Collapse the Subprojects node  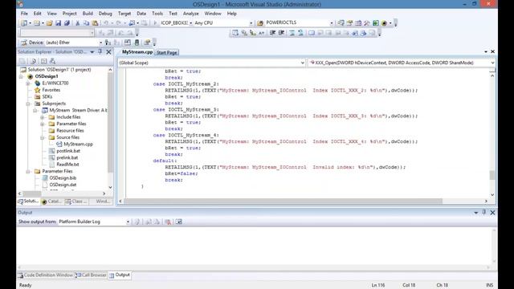coord(28,104)
